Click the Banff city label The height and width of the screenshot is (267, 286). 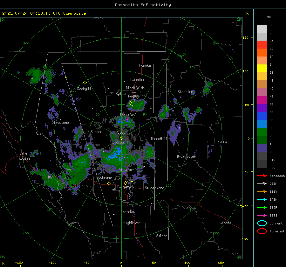(x=52, y=177)
